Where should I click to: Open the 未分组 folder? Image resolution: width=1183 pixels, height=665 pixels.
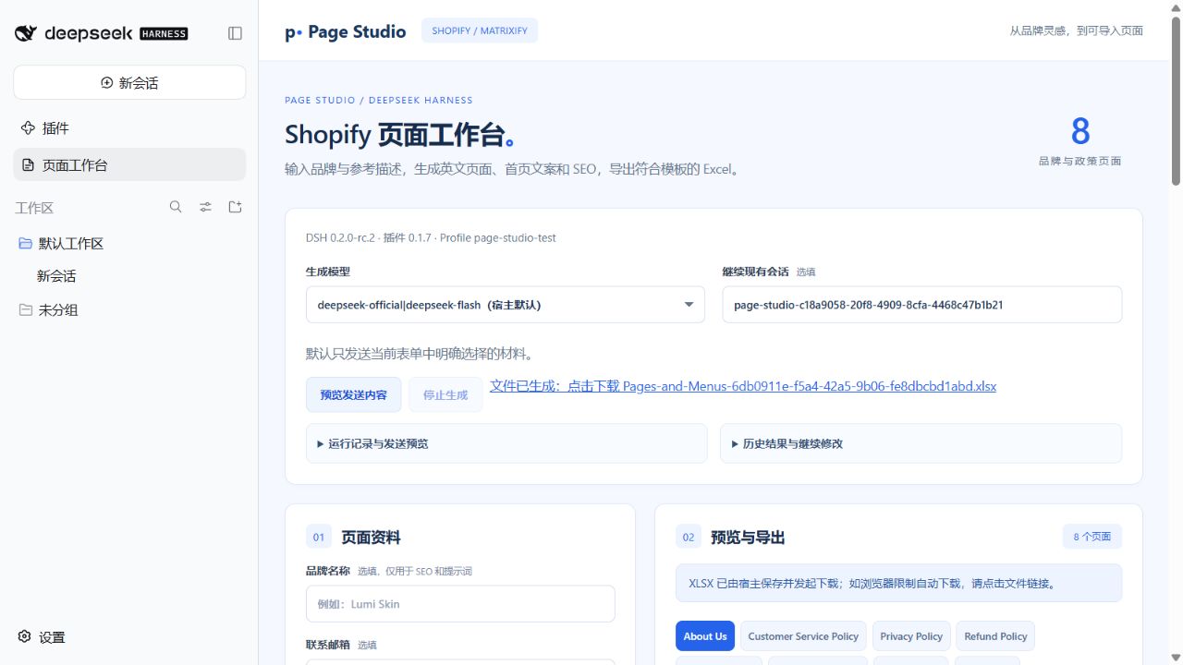pyautogui.click(x=129, y=310)
